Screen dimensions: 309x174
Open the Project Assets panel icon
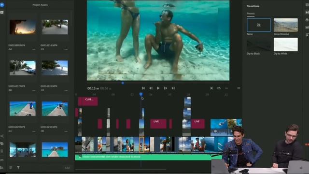[x=2, y=12]
